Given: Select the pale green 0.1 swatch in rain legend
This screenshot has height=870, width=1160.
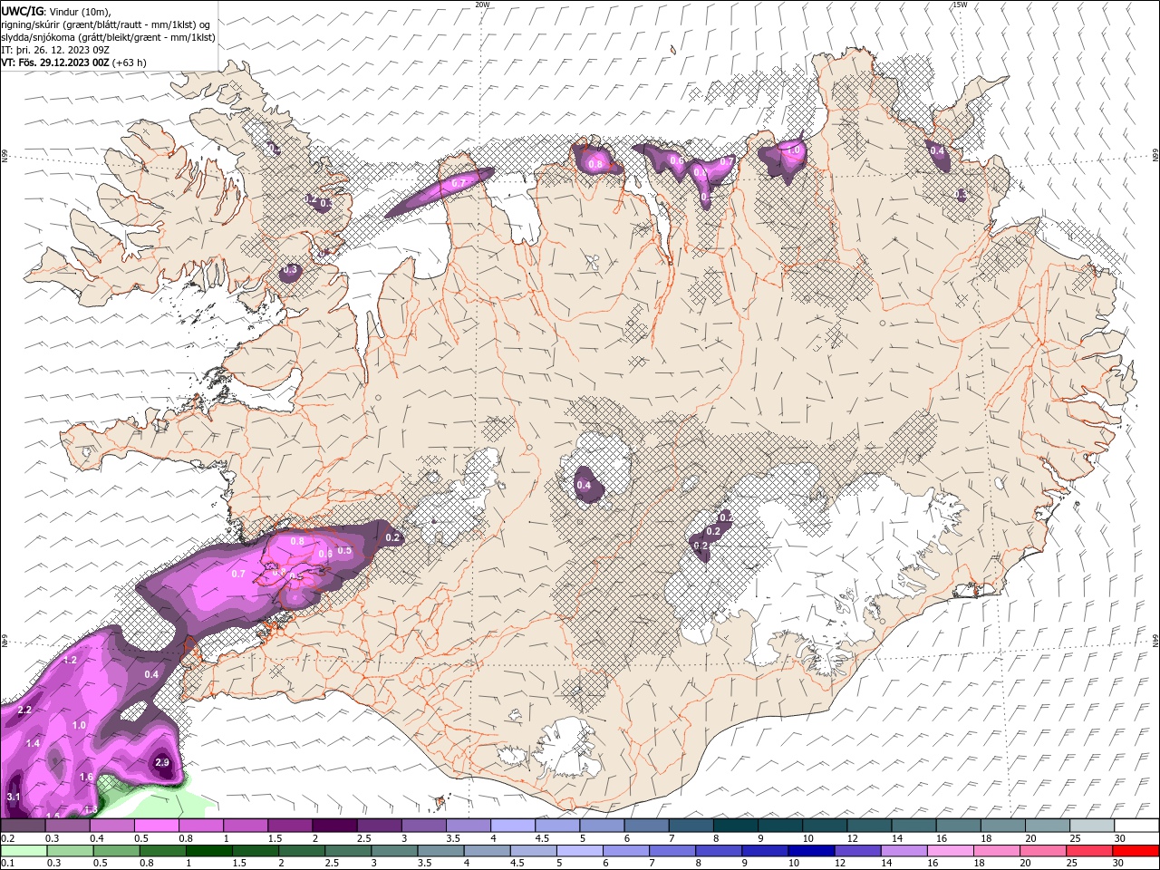Looking at the screenshot, I should (24, 851).
